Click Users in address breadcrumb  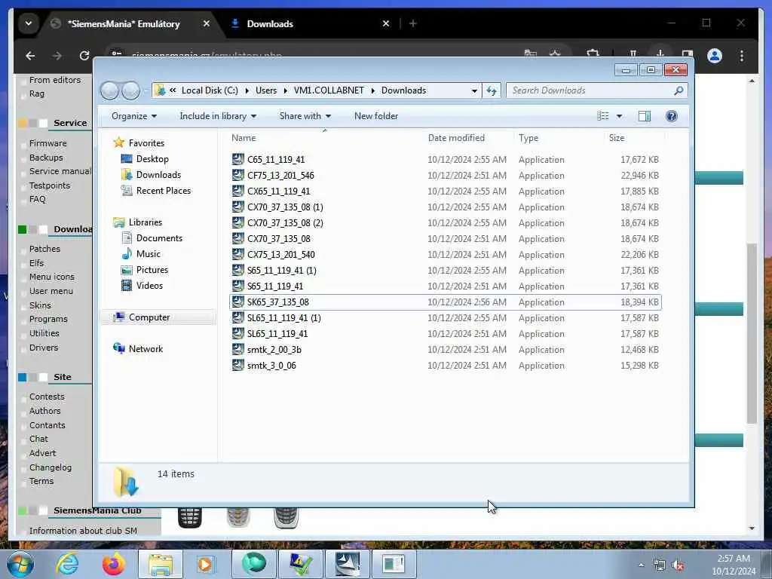(266, 90)
